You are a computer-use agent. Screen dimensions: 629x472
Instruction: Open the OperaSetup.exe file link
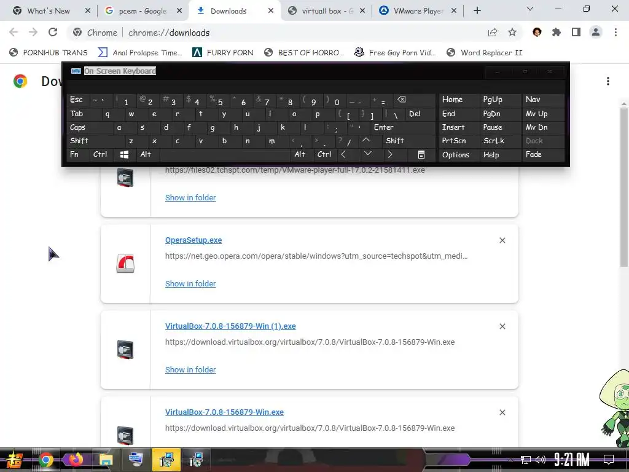point(193,240)
